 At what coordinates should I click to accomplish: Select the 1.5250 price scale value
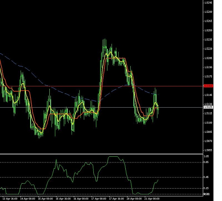point(208,31)
